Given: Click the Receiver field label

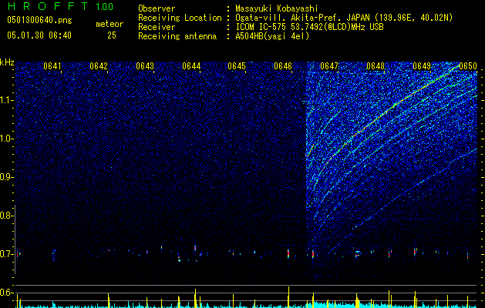Looking at the screenshot, I should click(157, 27).
